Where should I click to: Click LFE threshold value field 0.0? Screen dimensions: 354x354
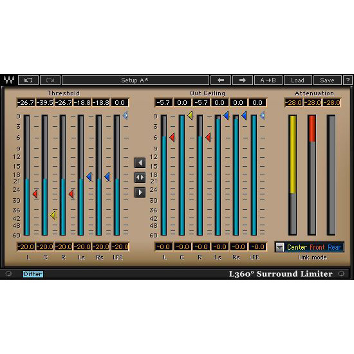120,103
